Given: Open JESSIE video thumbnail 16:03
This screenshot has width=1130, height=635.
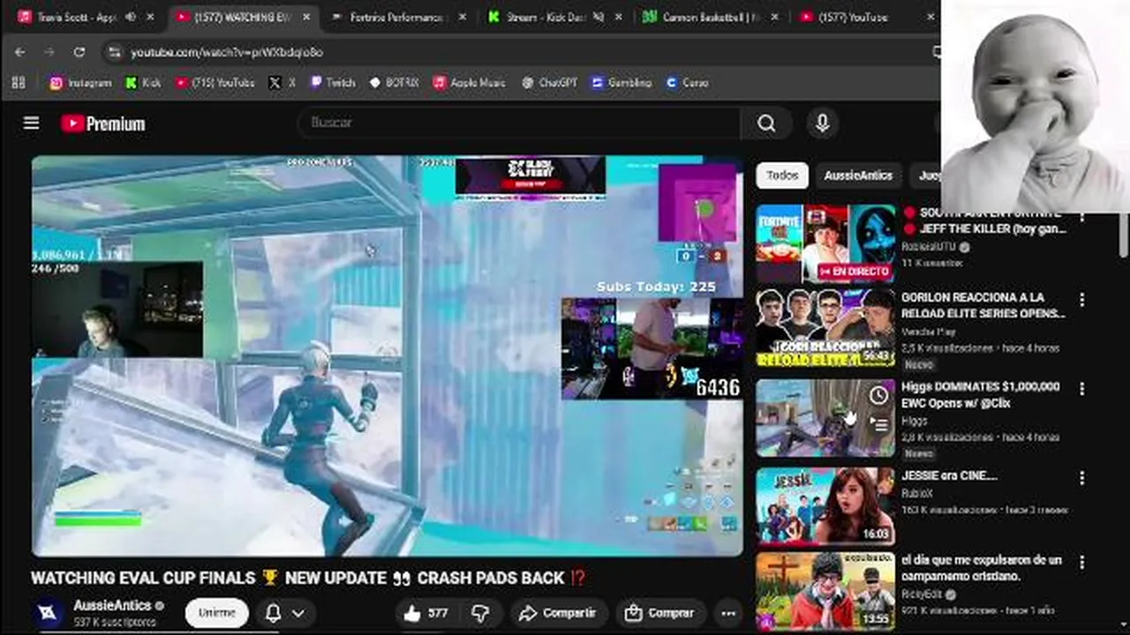Looking at the screenshot, I should (825, 506).
